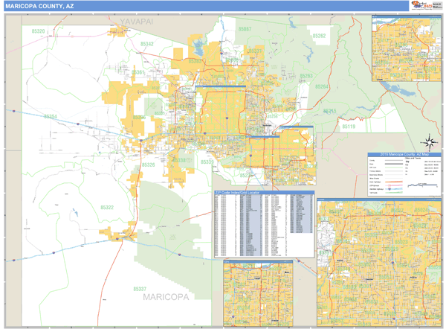This screenshot has width=446, height=329.
Task: Click ZIP code label 85339
Action: coord(207,162)
